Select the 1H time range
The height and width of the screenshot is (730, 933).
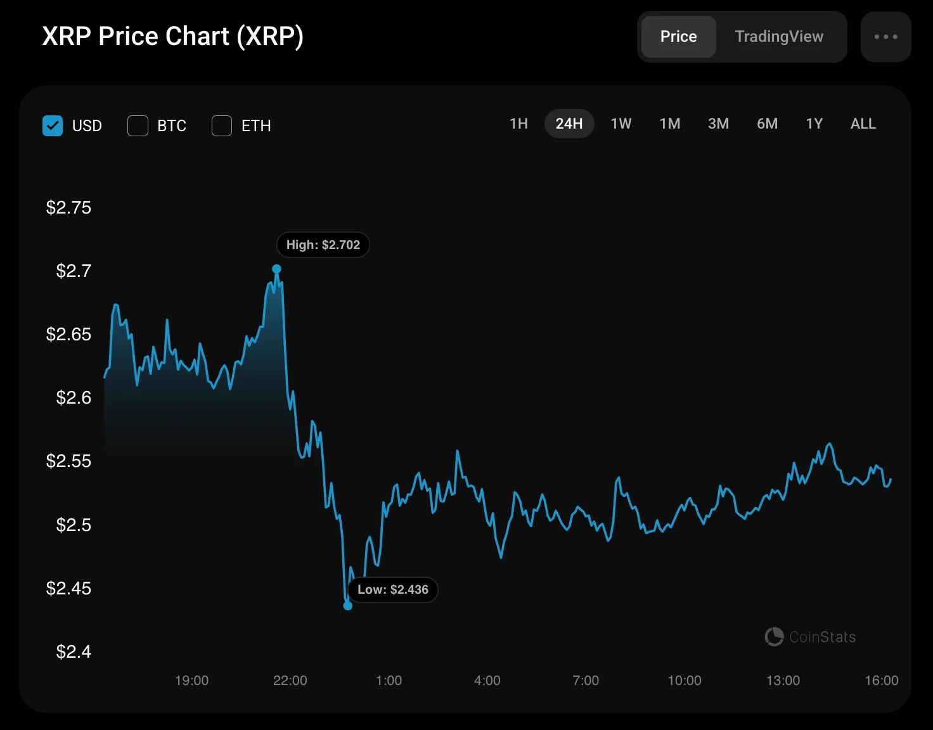518,124
